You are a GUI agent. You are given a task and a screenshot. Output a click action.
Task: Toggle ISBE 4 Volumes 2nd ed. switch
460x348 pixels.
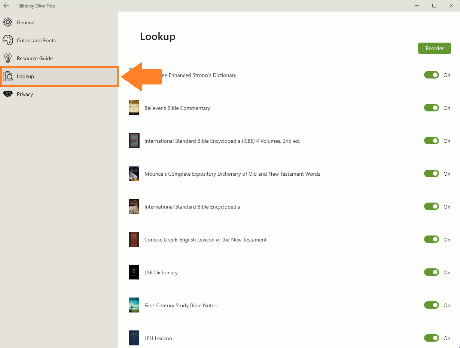[x=432, y=141]
